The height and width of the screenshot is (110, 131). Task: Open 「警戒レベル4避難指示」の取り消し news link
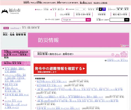pos(70,96)
